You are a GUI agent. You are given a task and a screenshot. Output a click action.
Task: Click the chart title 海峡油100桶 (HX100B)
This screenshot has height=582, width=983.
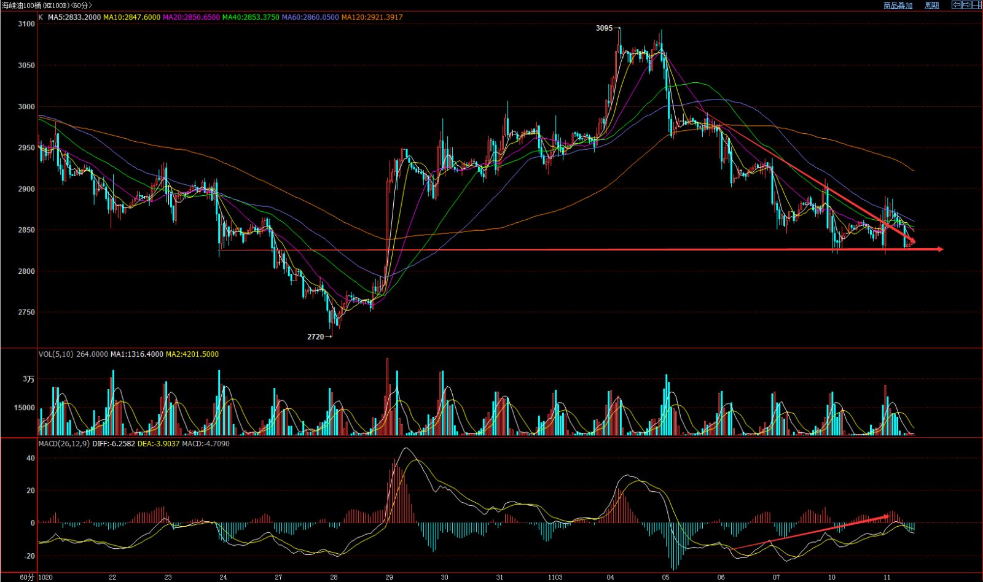click(37, 5)
